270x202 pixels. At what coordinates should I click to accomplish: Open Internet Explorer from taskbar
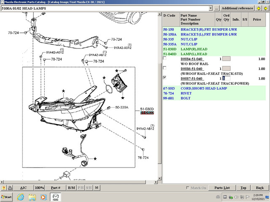tap(21, 197)
